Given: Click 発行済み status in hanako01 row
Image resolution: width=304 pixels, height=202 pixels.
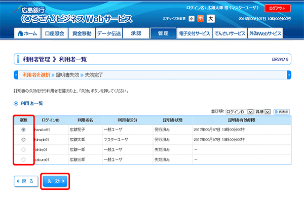Looking at the screenshot, I should [x=162, y=130].
